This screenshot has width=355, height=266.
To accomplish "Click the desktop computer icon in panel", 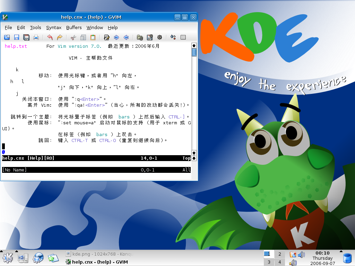I will point(23,258).
